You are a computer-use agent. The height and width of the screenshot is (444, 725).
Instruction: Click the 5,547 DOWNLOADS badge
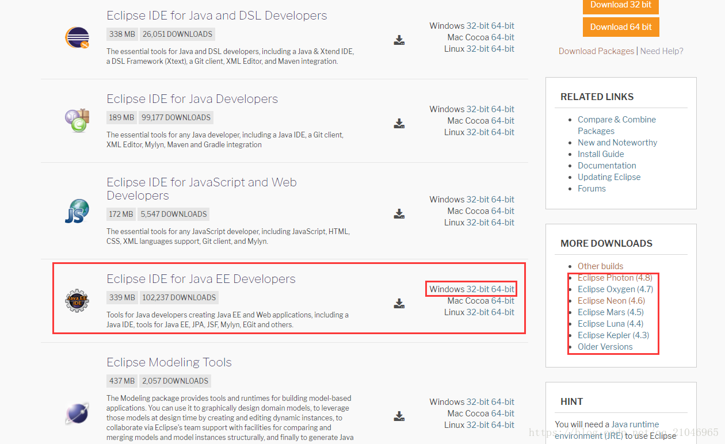click(x=173, y=214)
